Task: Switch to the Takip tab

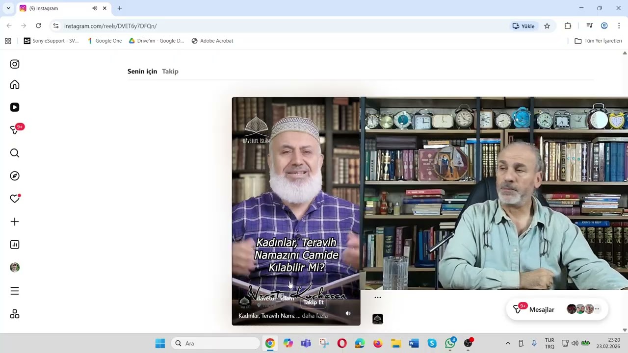Action: [170, 71]
